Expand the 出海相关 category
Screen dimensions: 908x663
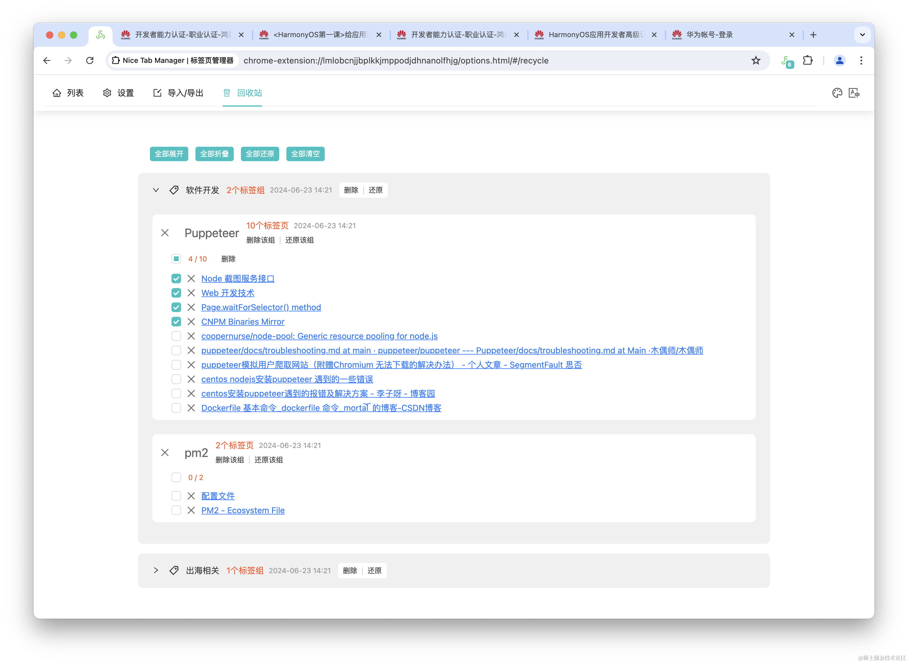(156, 570)
